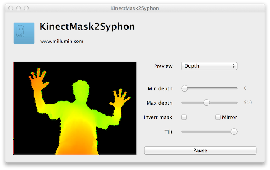Click the Min depth slider handle
The image size is (270, 170).
pos(184,88)
